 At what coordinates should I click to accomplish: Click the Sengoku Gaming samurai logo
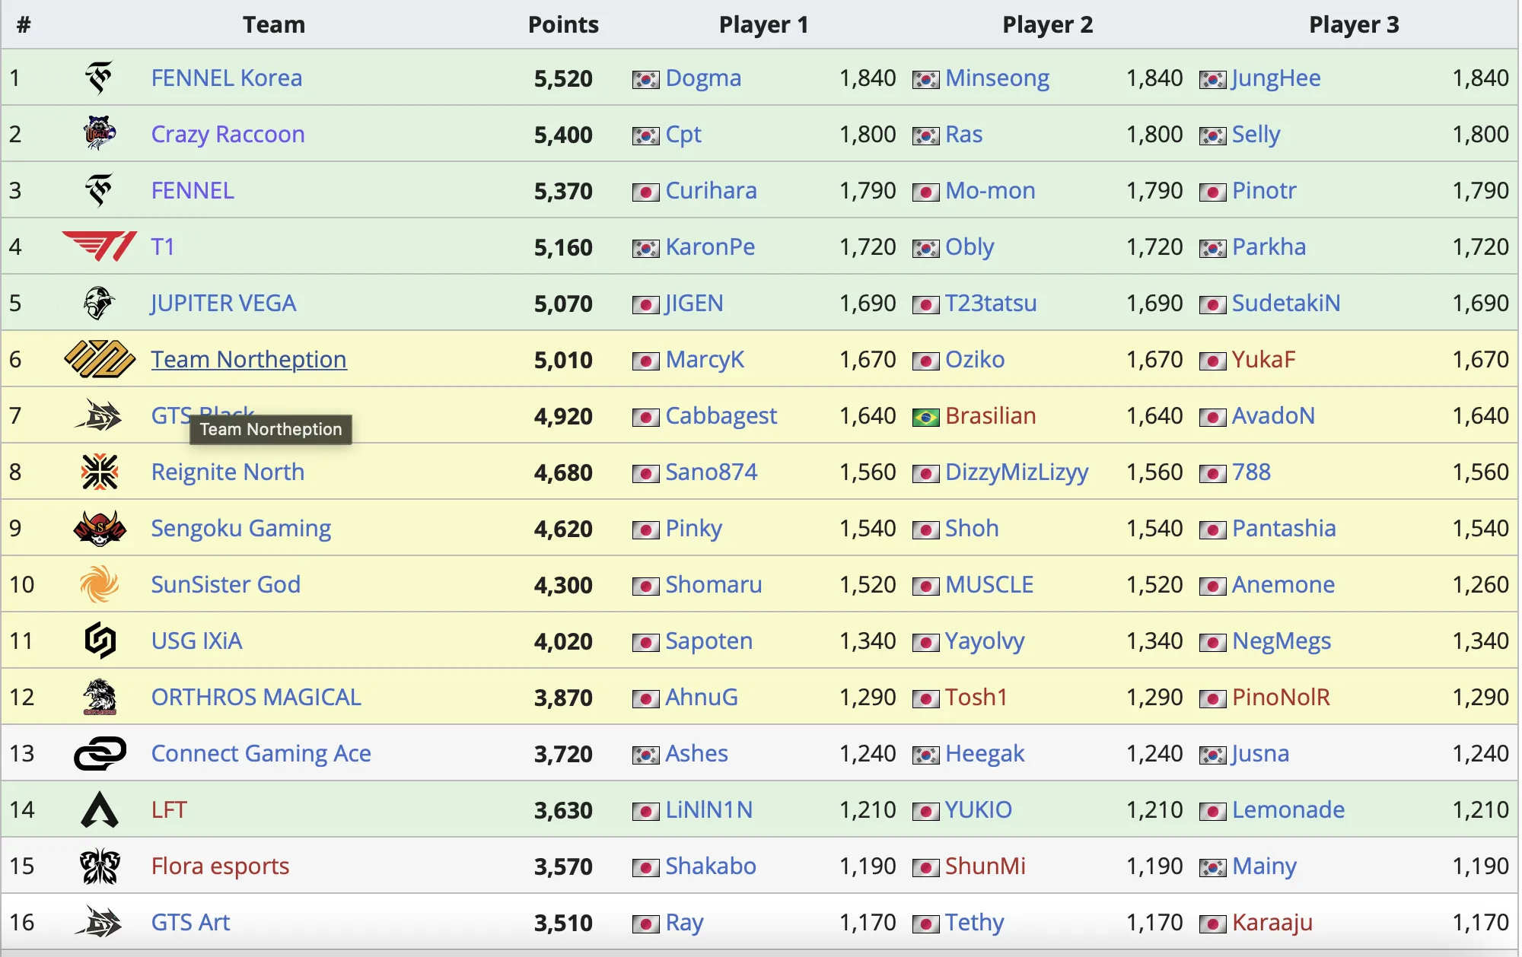[x=100, y=528]
